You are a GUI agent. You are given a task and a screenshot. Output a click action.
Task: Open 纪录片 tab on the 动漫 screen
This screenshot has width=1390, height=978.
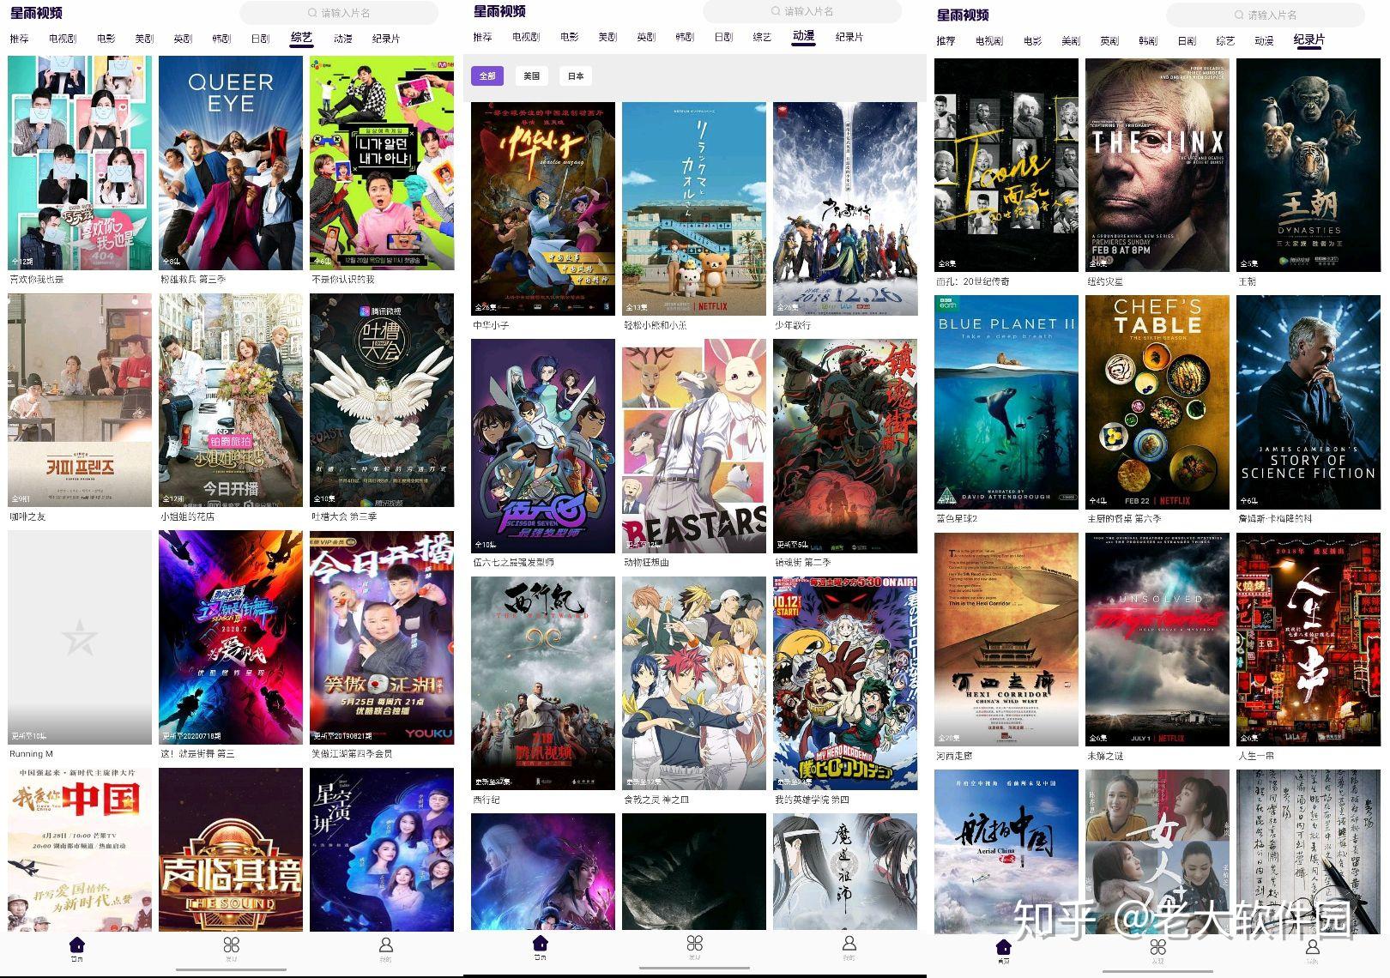click(849, 37)
